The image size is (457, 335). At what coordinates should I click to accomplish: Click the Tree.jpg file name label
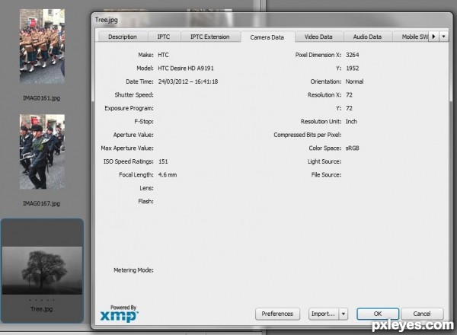(x=42, y=309)
